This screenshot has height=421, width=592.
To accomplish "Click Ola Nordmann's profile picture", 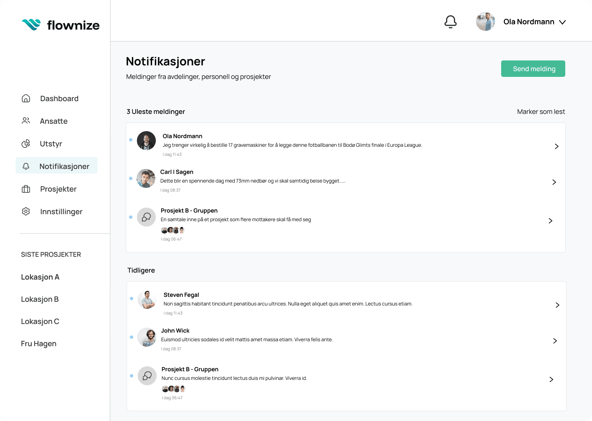I will click(x=486, y=21).
